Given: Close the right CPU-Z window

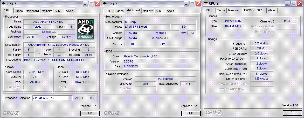Looking at the screenshot, I should click(x=300, y=3).
